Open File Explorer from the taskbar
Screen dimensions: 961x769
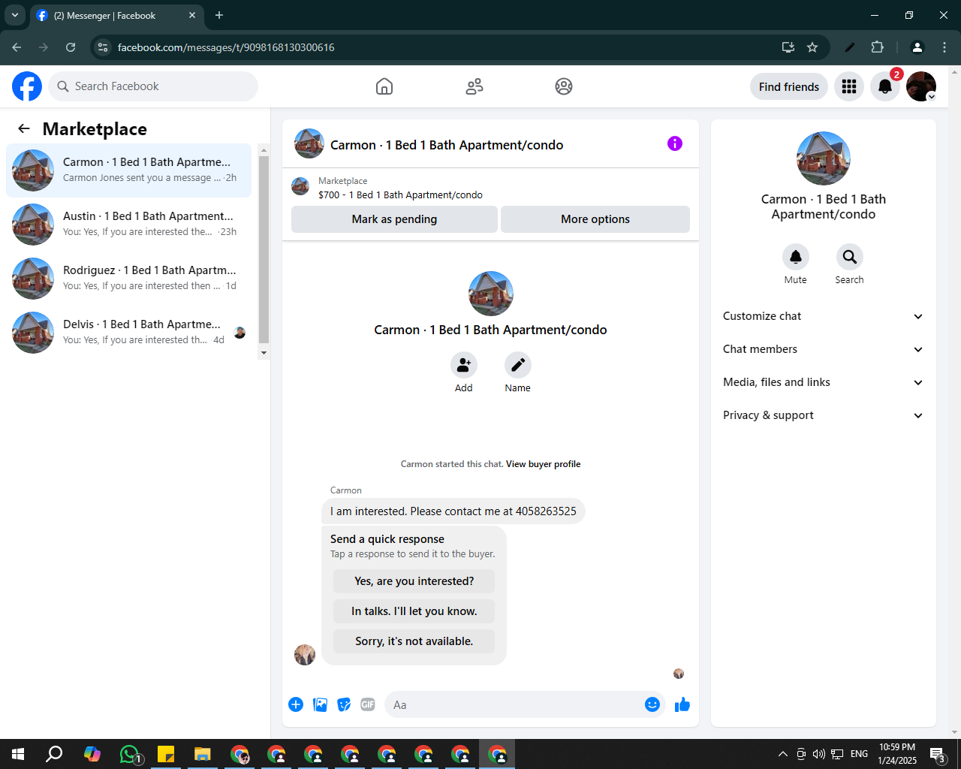[x=203, y=754]
